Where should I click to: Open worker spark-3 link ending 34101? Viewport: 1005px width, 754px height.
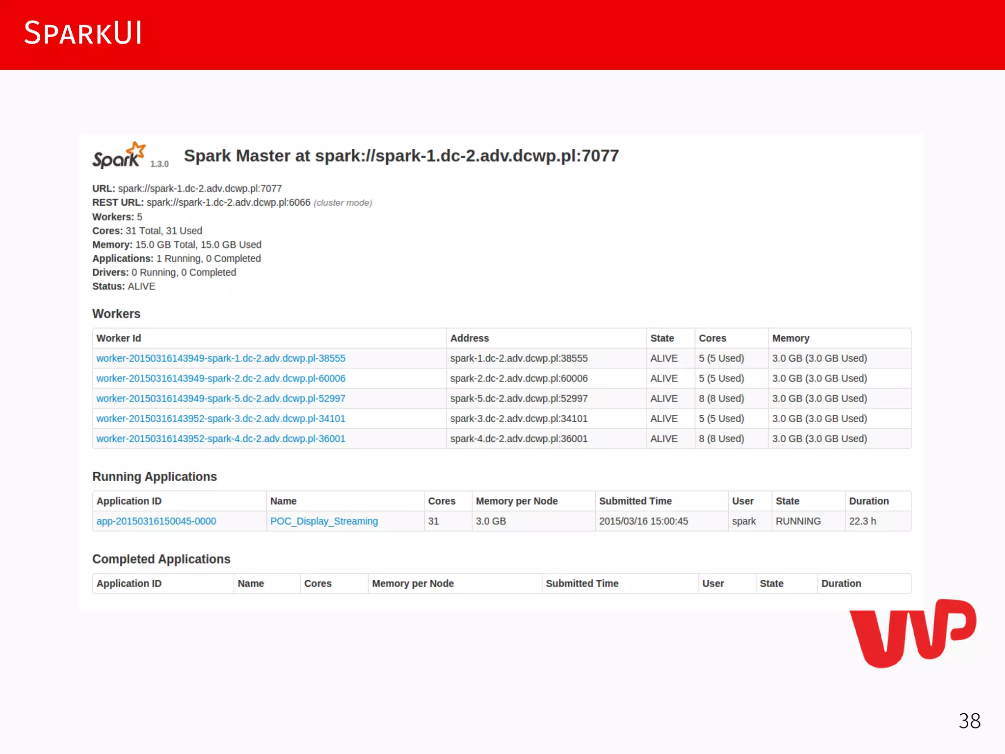pyautogui.click(x=221, y=419)
